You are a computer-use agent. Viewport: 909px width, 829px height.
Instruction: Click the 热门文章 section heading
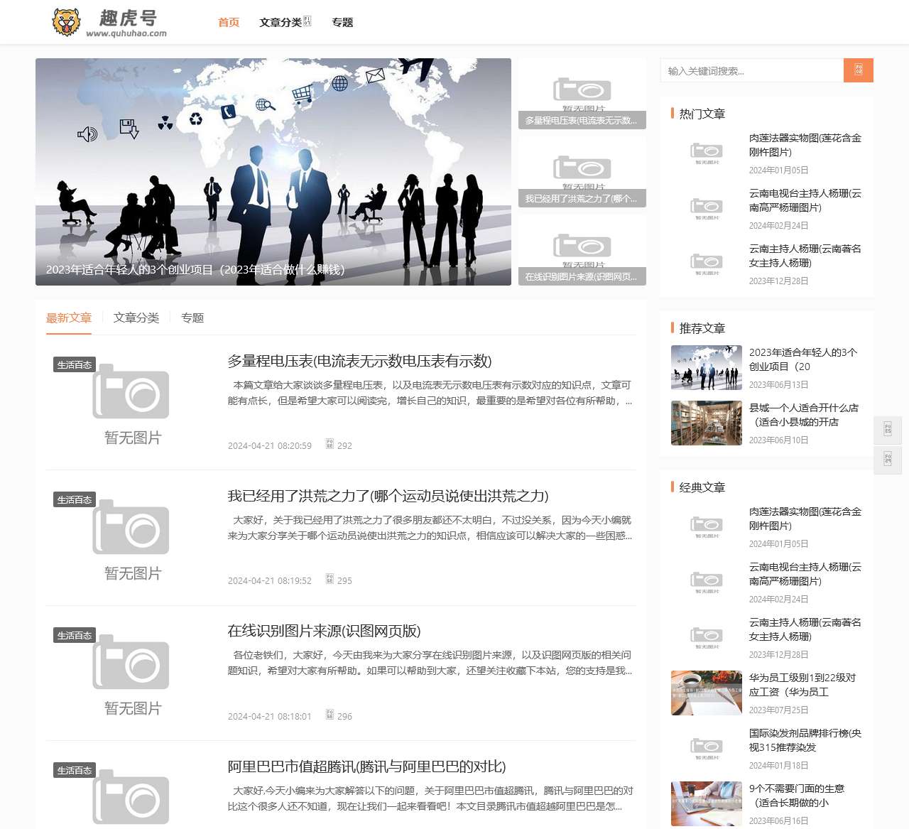702,114
